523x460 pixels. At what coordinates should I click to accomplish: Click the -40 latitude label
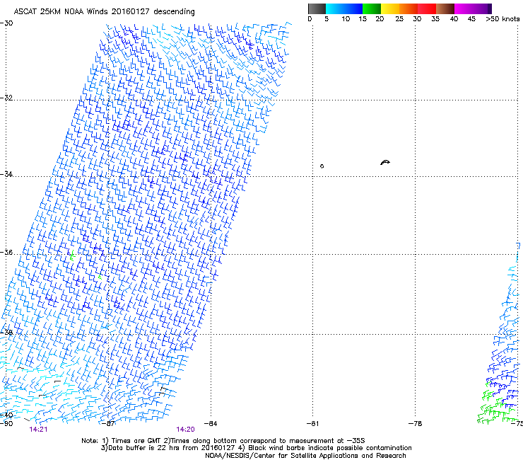pos(6,415)
